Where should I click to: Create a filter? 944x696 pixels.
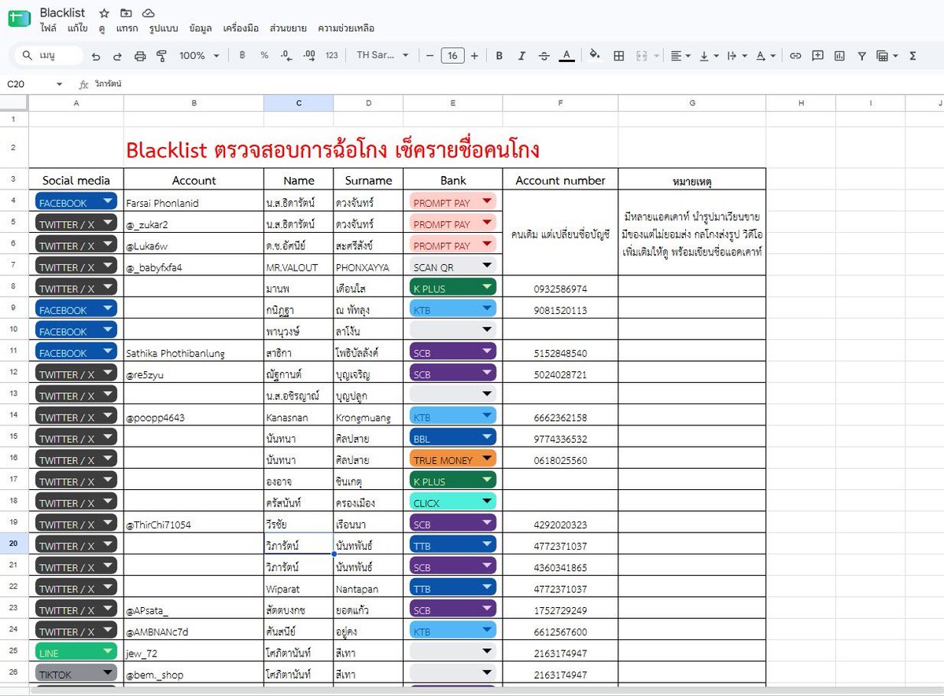pos(861,56)
